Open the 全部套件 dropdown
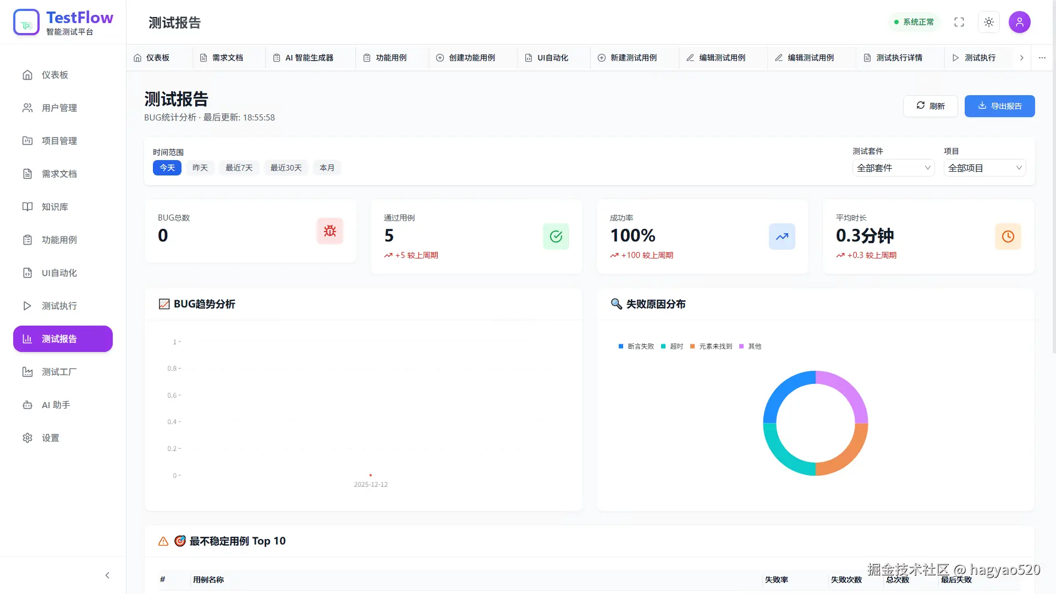The image size is (1056, 594). tap(893, 168)
